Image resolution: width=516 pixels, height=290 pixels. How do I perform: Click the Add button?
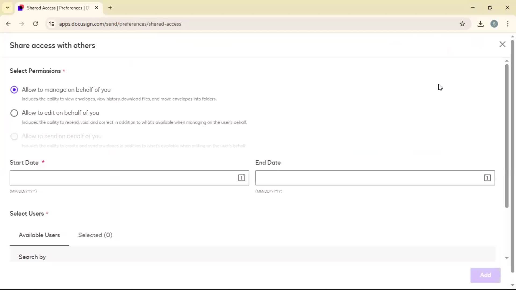(485, 275)
